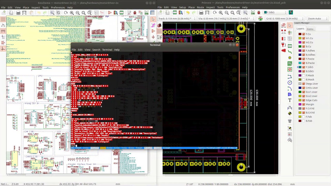Click Print icon in Pcbnew toolbar
This screenshot has width=331, height=186.
point(201,13)
